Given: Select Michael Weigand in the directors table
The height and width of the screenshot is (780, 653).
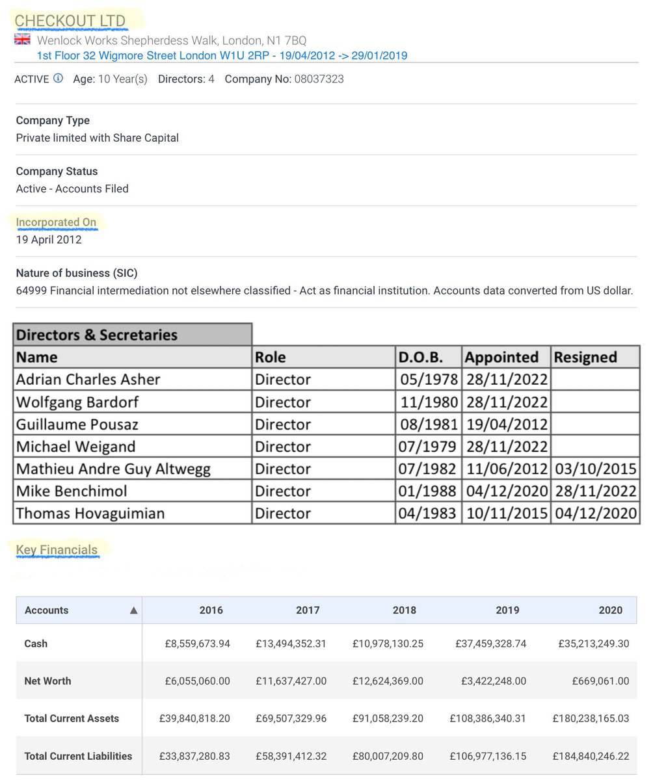Looking at the screenshot, I should (x=75, y=447).
